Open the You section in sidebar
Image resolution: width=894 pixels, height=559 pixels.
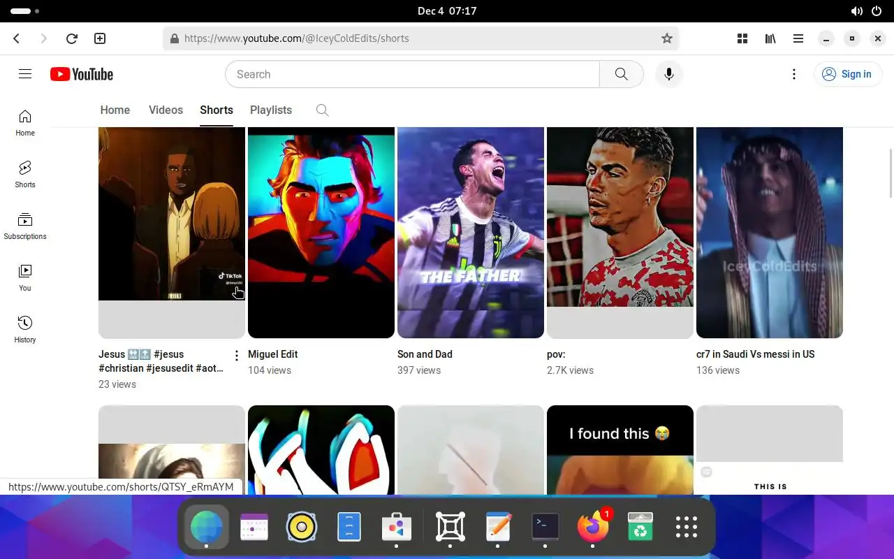25,277
